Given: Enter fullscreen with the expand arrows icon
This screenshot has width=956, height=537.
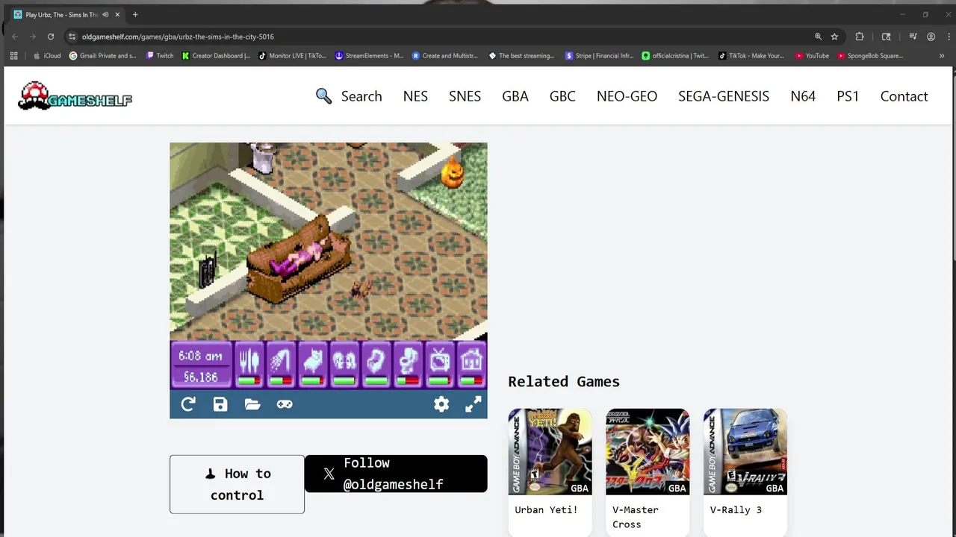Looking at the screenshot, I should point(474,404).
